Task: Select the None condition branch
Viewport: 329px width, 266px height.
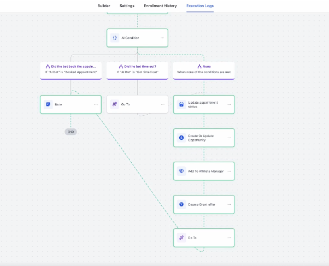Action: [x=204, y=70]
